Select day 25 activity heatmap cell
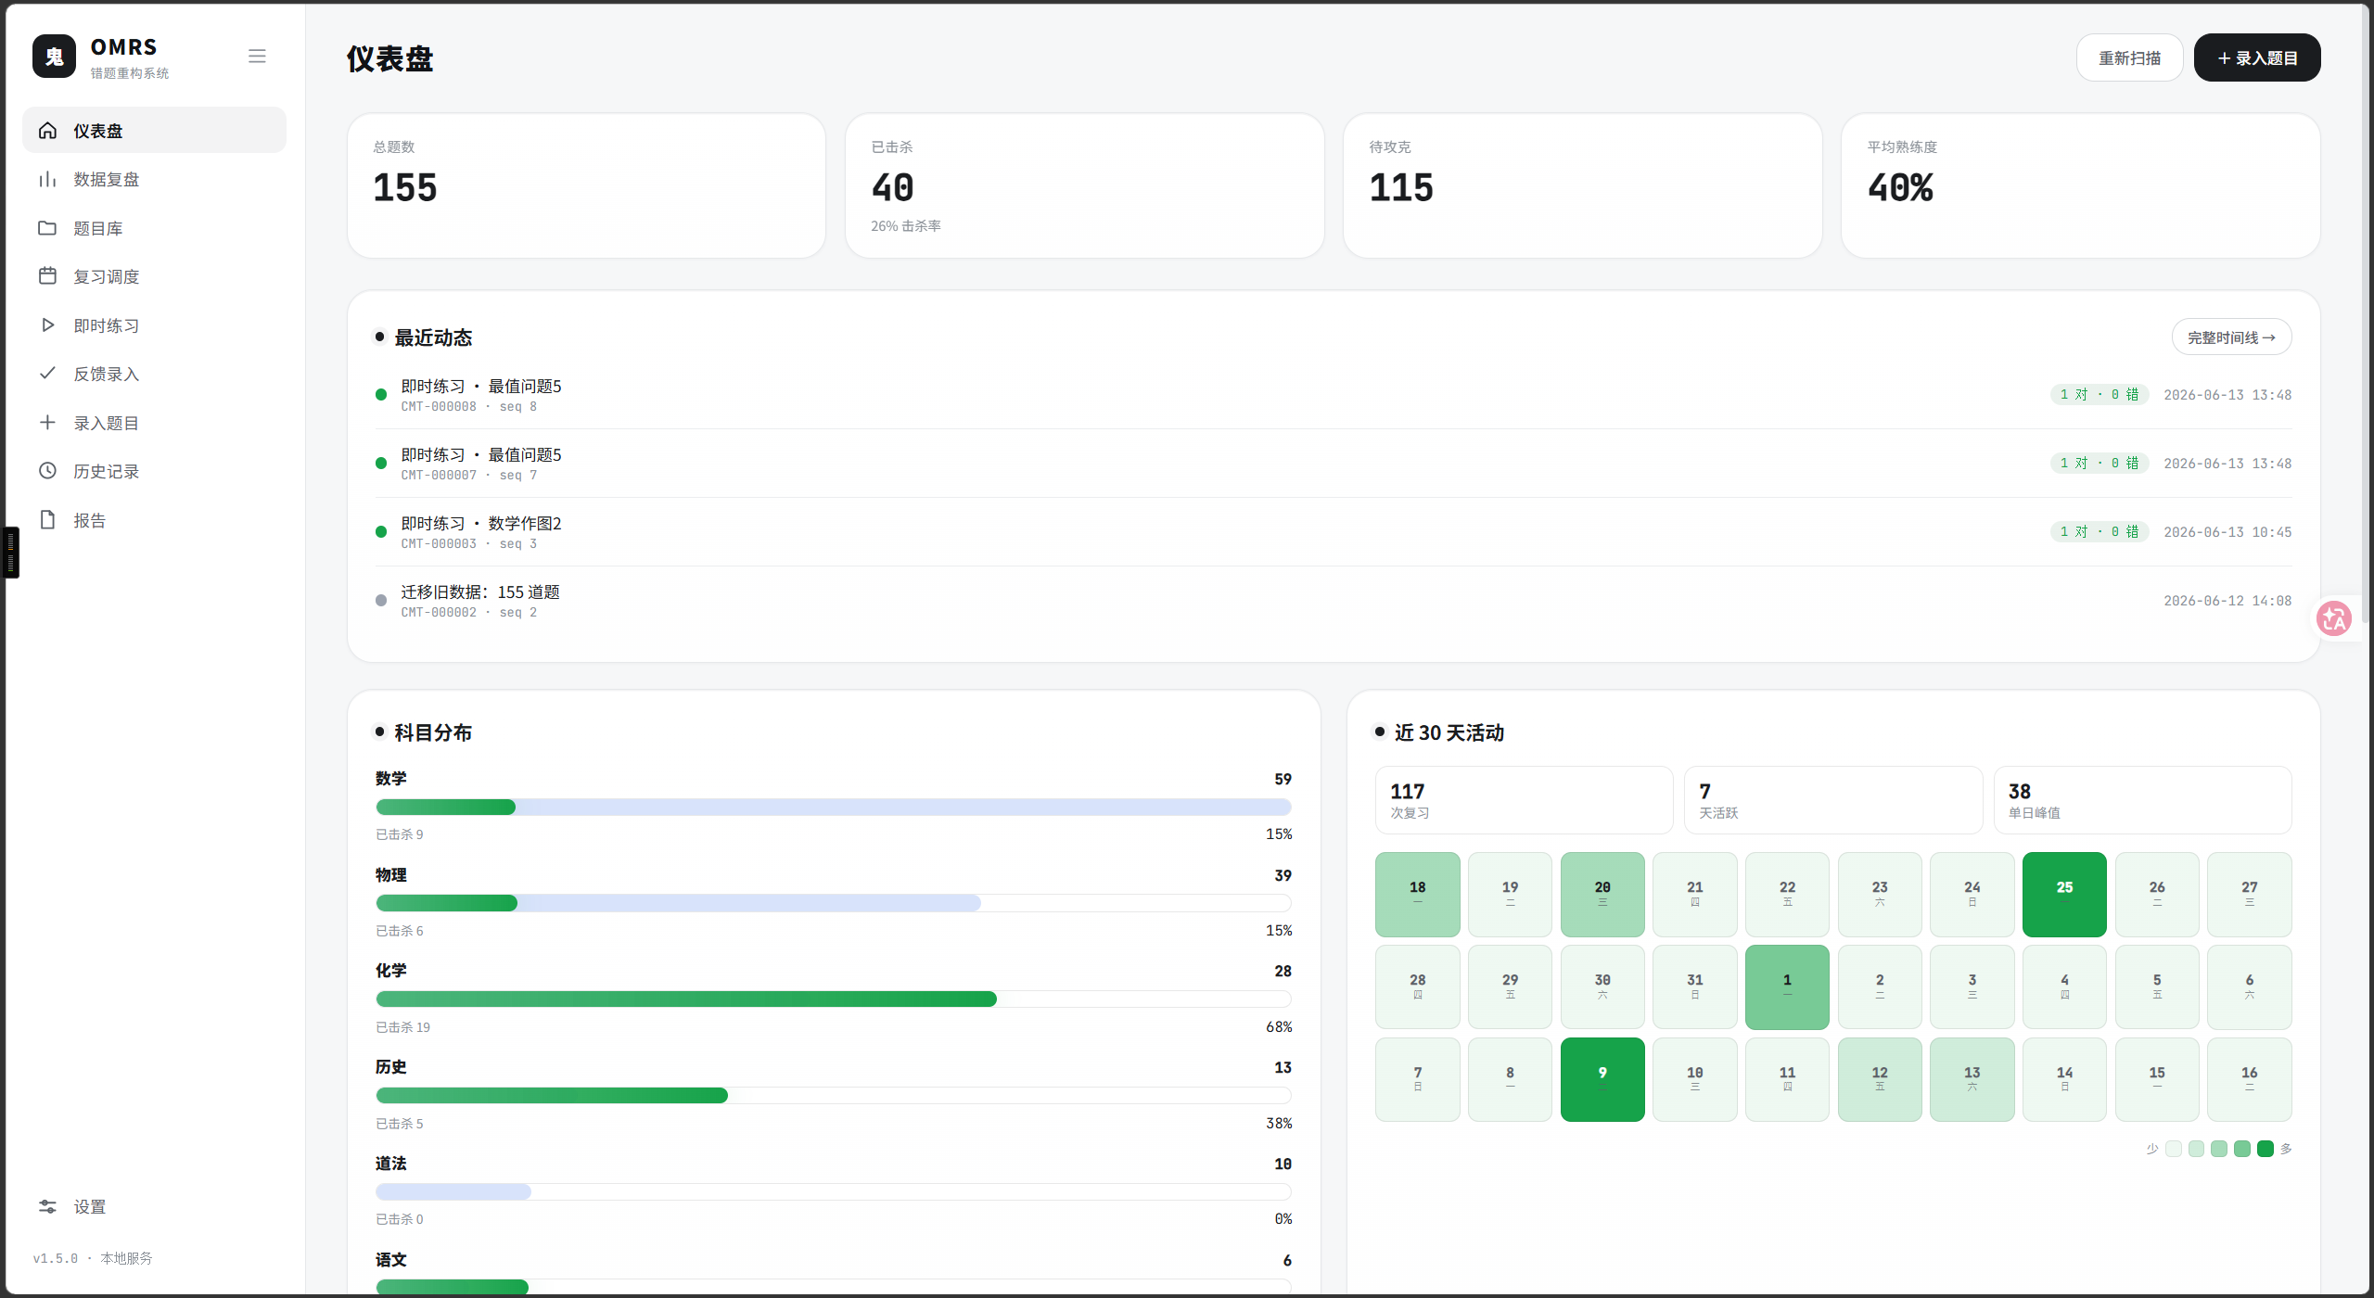The image size is (2374, 1298). pyautogui.click(x=2064, y=895)
